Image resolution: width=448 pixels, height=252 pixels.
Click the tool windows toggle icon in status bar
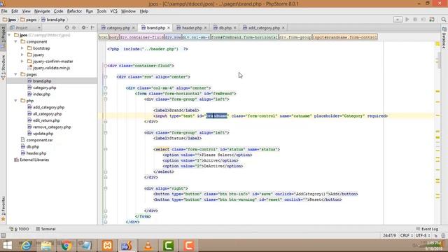click(x=3, y=236)
